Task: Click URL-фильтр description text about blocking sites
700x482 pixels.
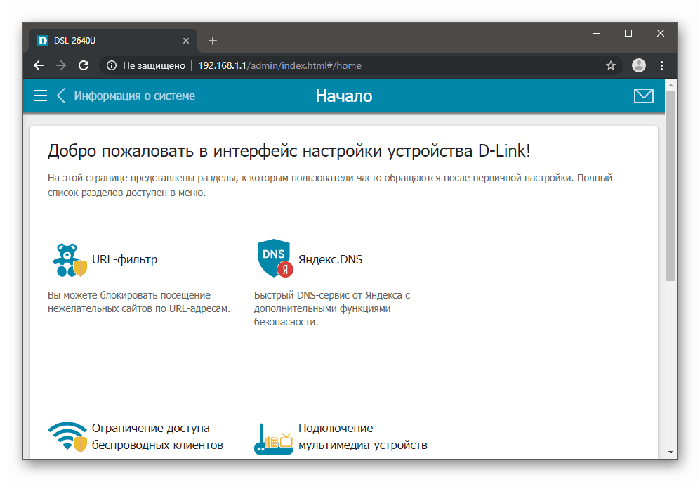Action: tap(139, 302)
